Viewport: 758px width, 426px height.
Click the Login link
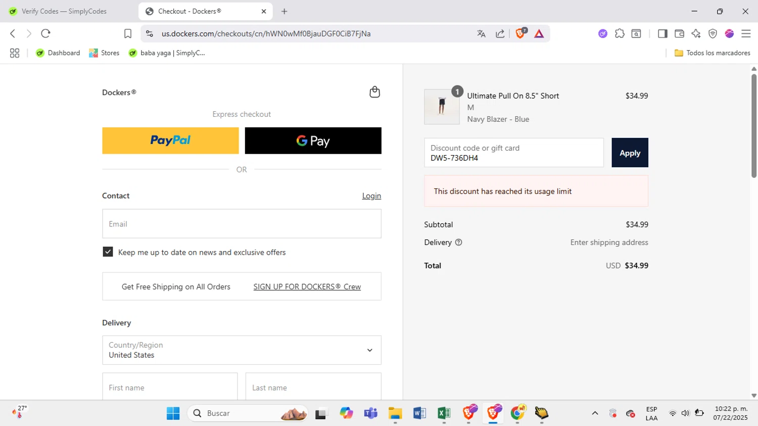coord(371,196)
